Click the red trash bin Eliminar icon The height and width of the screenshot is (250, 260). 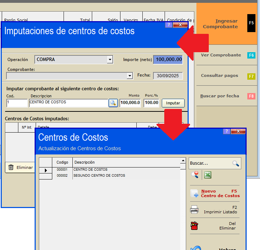(194, 226)
